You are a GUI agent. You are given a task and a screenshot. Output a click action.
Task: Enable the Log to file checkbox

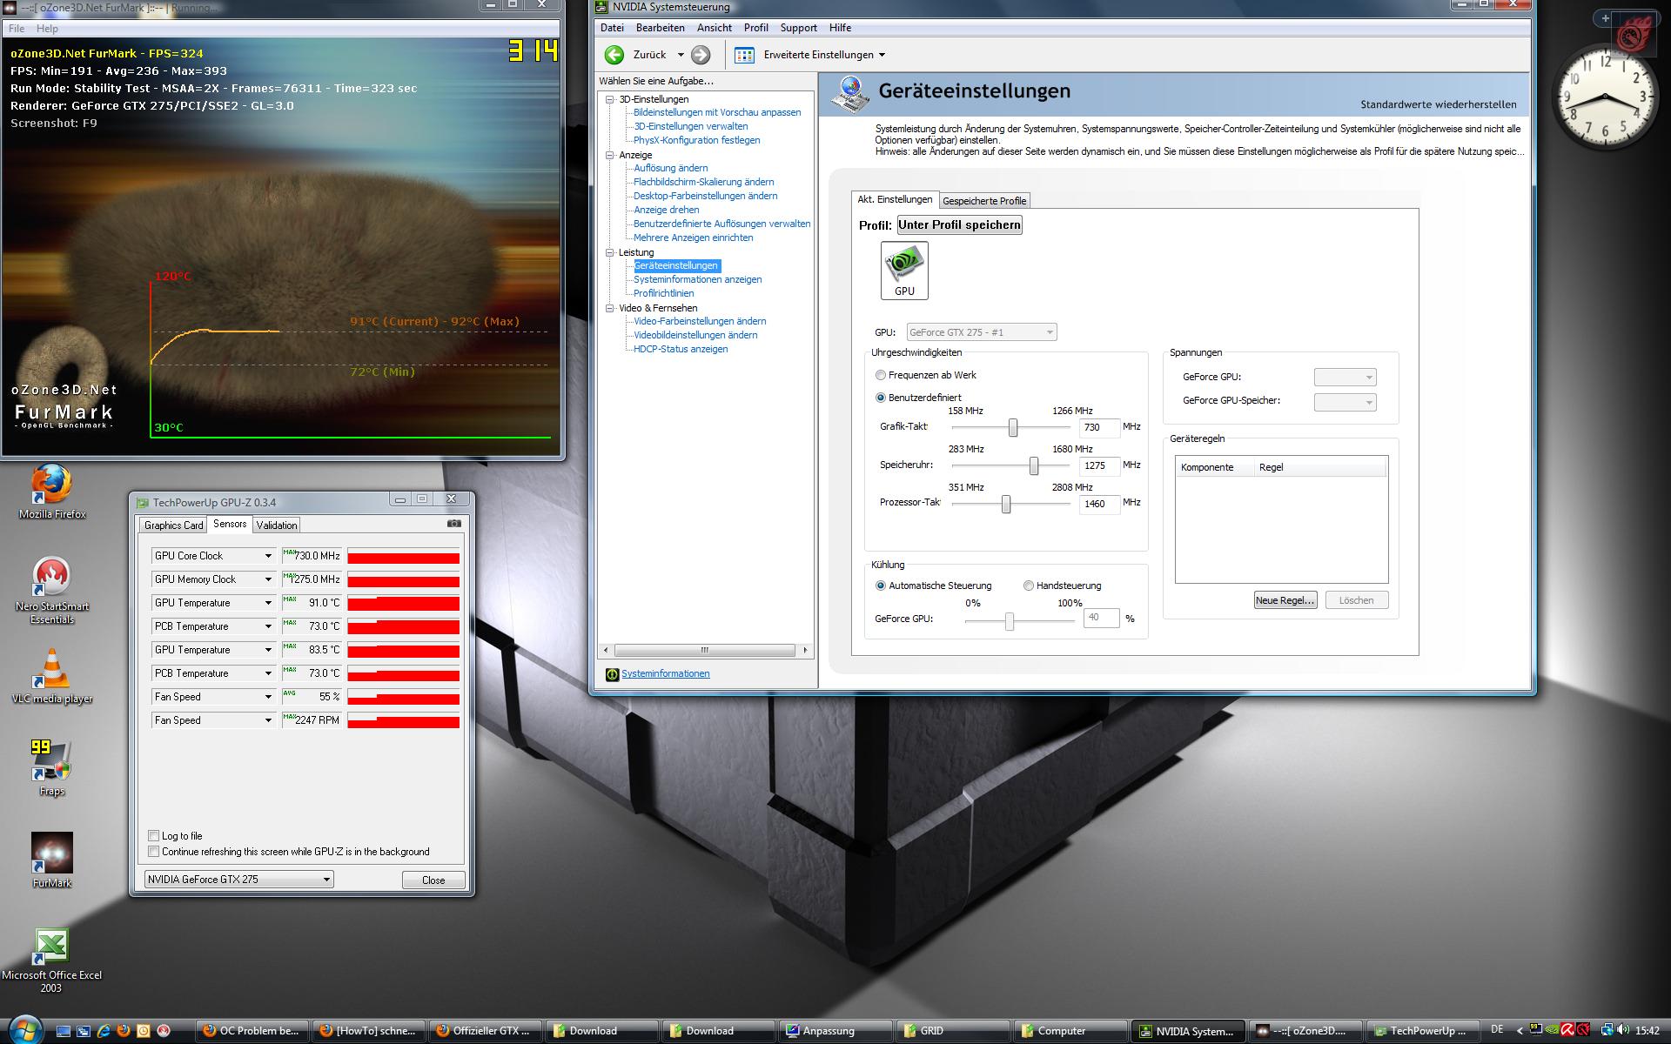(x=154, y=835)
